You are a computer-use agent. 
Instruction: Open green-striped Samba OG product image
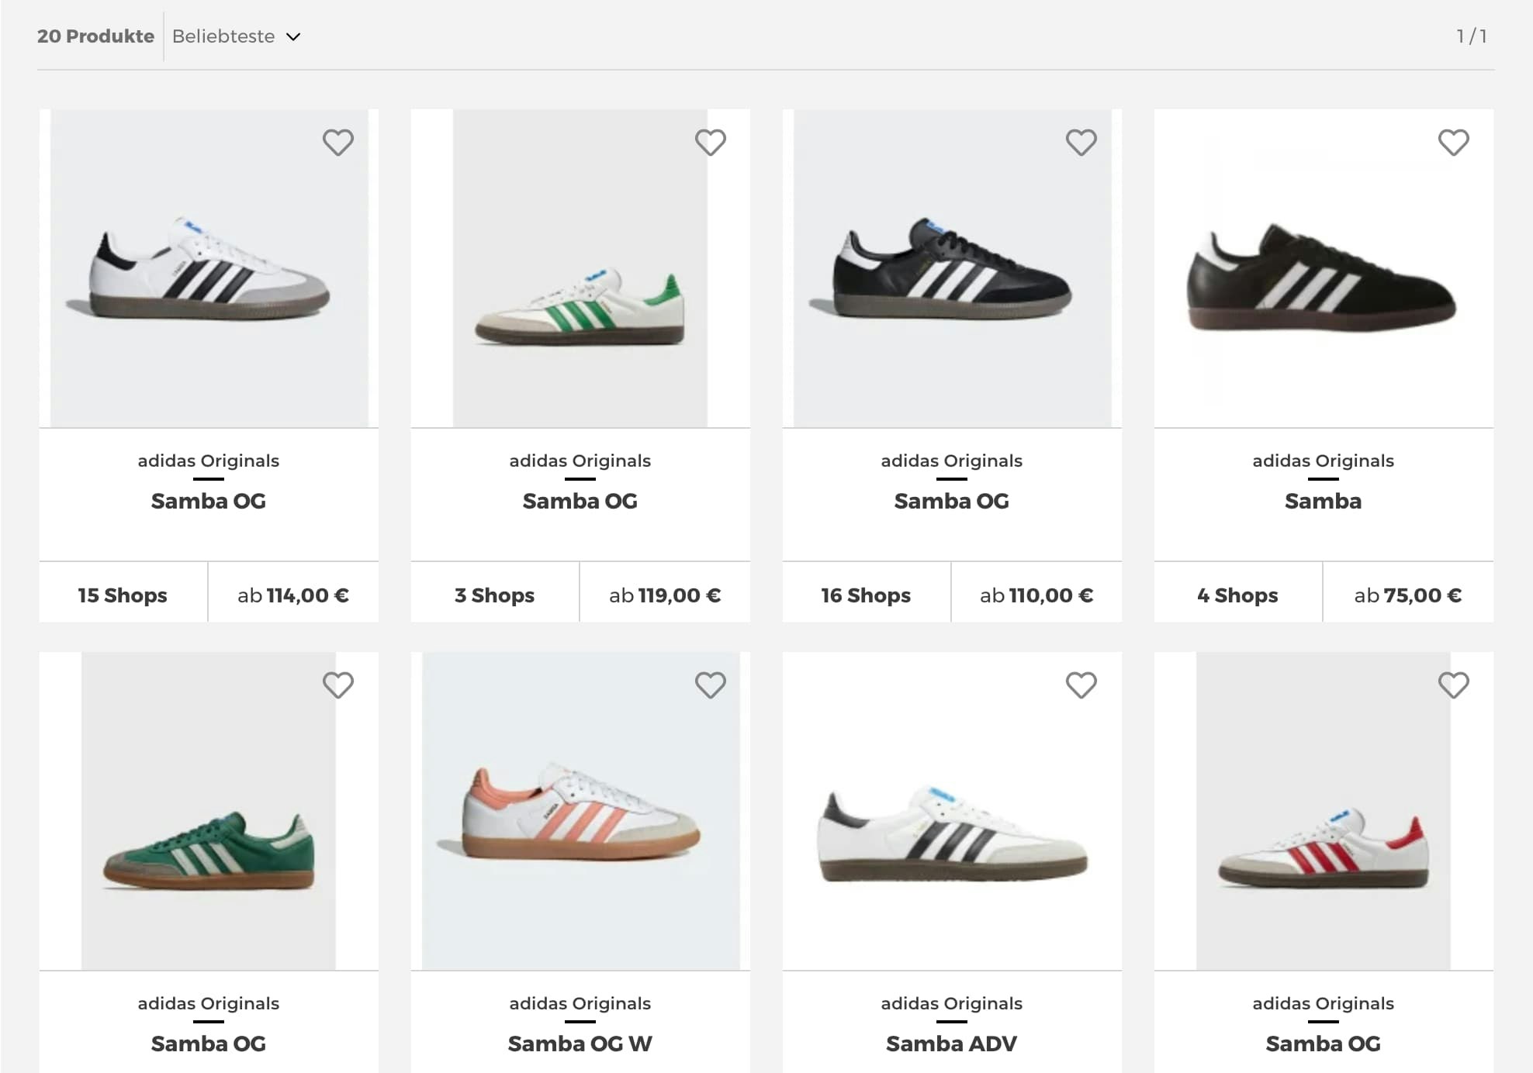point(580,268)
